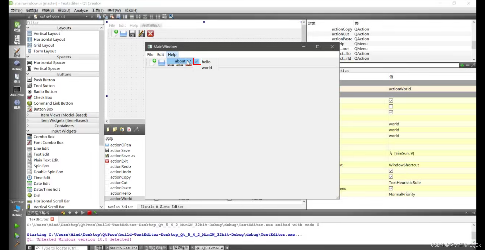The image size is (485, 250).
Task: Select the Edit Signals/Slots toolbar tool
Action: coord(105,16)
